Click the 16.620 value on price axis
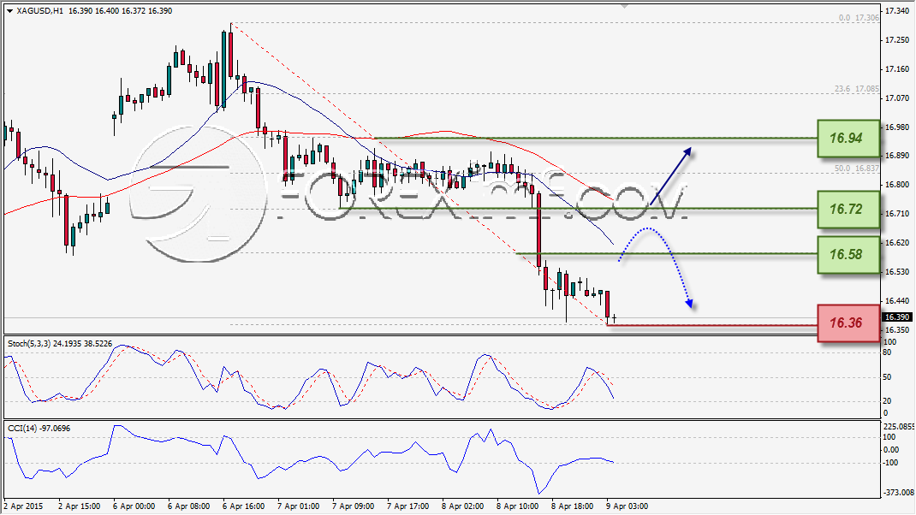This screenshot has width=916, height=515. click(897, 243)
